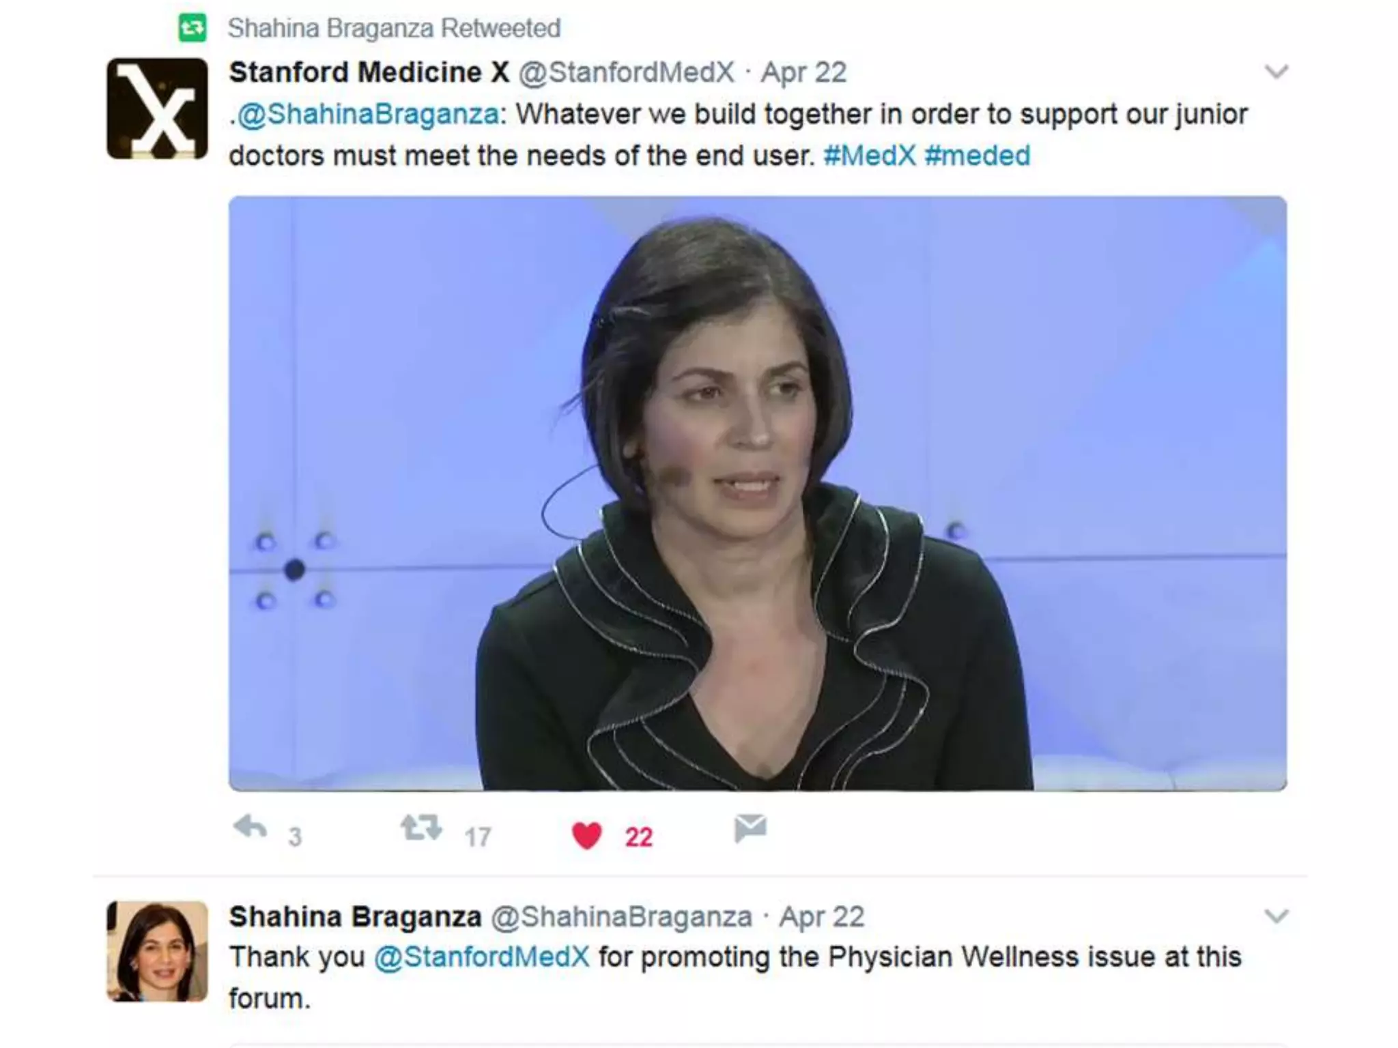This screenshot has width=1398, height=1048.
Task: Open the Apr 22 timestamp on first tweet
Action: [803, 72]
